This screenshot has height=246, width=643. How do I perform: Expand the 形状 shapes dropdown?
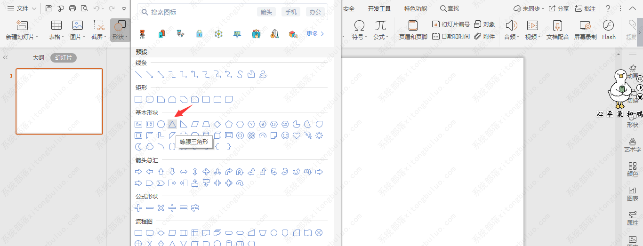click(x=120, y=37)
